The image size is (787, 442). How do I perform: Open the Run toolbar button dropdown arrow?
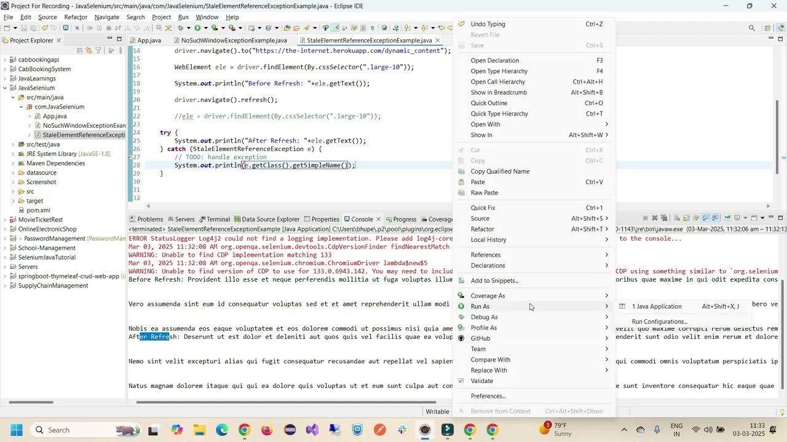206,28
